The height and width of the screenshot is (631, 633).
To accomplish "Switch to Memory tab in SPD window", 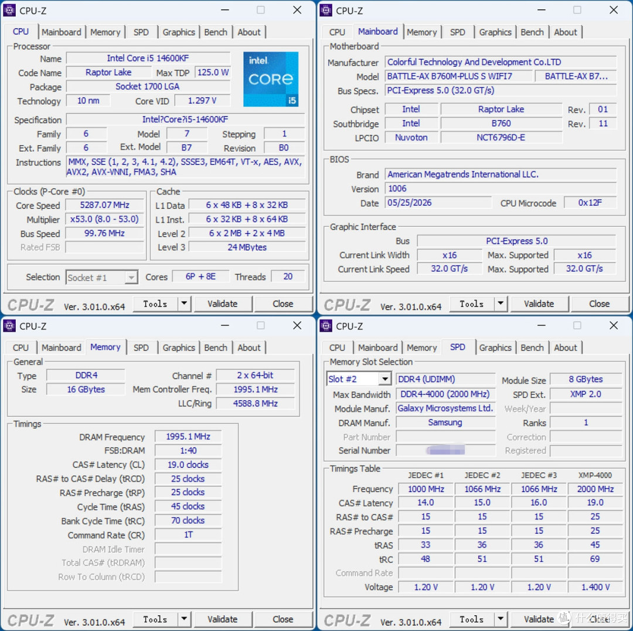I will pyautogui.click(x=421, y=347).
